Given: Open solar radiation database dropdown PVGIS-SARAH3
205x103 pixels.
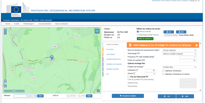Looking at the screenshot, I should pyautogui.click(x=179, y=50).
